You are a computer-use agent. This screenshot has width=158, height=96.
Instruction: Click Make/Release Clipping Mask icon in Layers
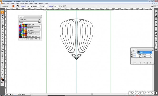point(140,63)
